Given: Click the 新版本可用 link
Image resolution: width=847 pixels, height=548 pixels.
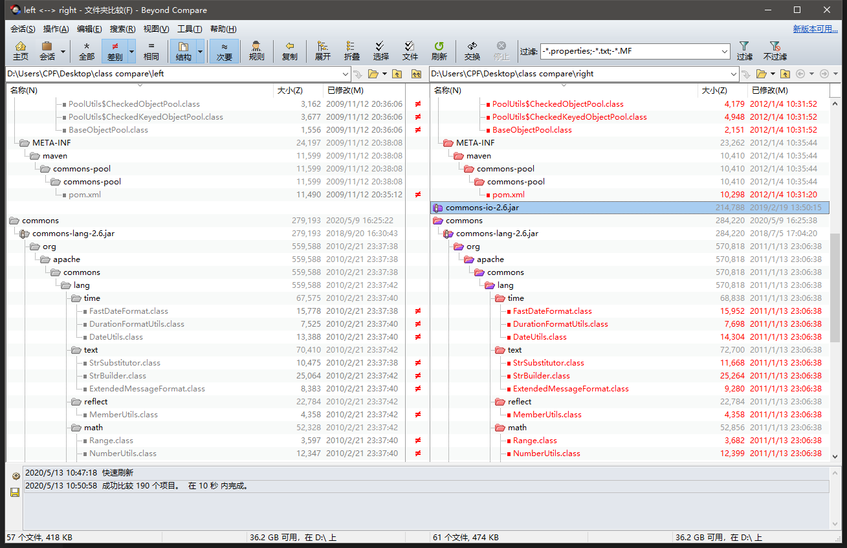Looking at the screenshot, I should [x=815, y=29].
